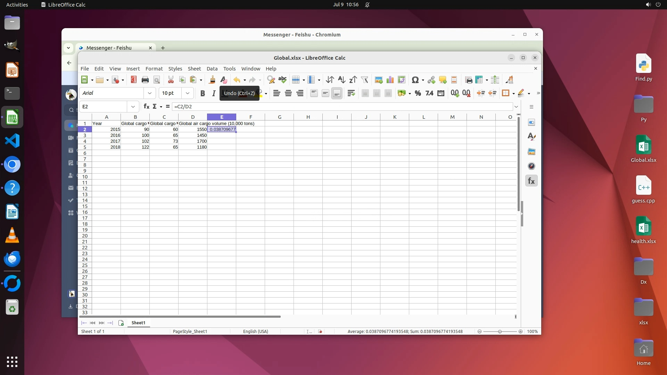Open the sidebar Functions panel
The width and height of the screenshot is (667, 375).
pyautogui.click(x=531, y=181)
